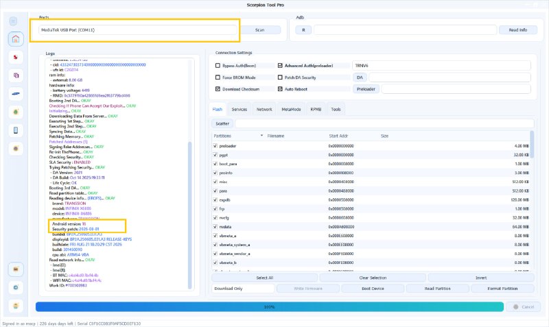Uncheck the misc partition checkbox

(x=215, y=182)
